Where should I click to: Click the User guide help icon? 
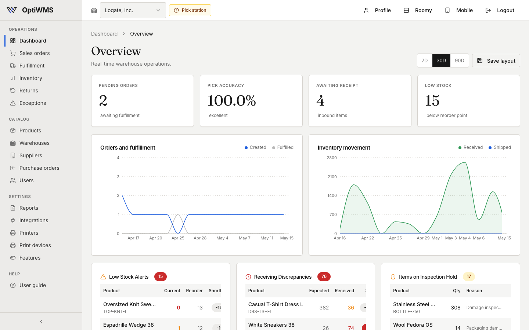pos(13,285)
